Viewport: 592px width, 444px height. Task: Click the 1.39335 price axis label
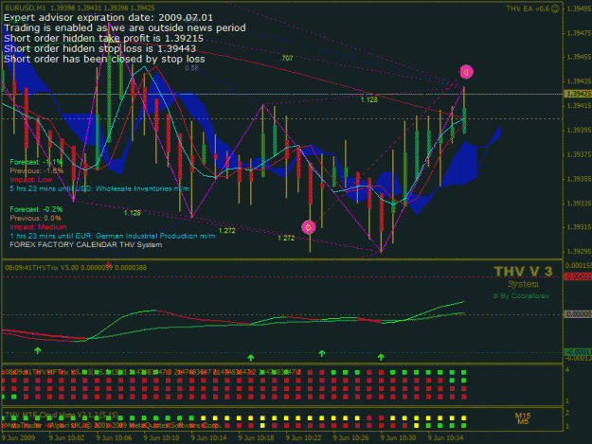(x=579, y=203)
